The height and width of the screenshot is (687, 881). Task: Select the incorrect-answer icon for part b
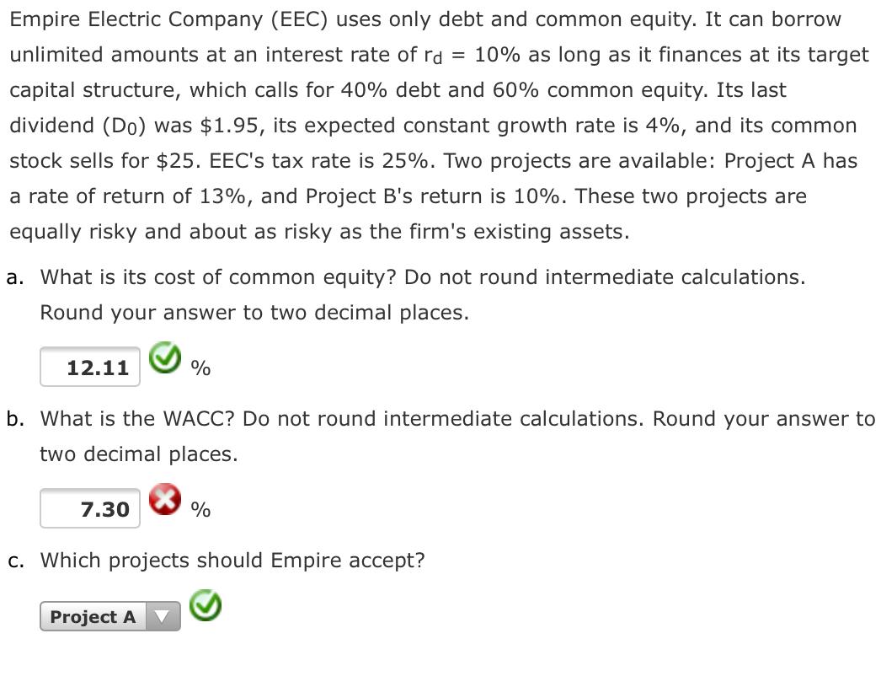(x=165, y=501)
